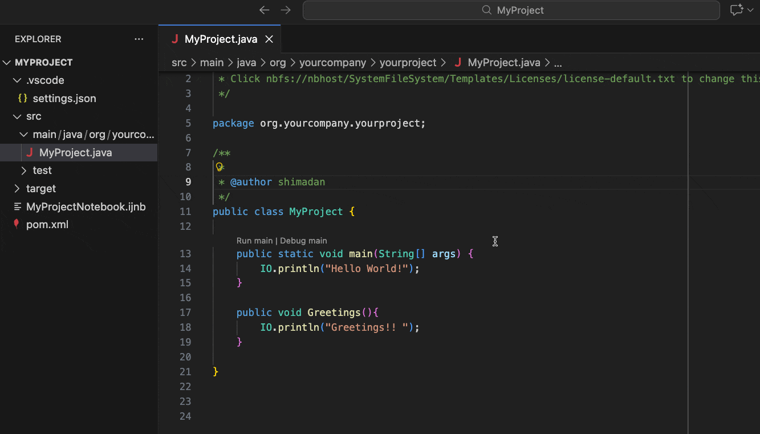Click Run main code lens
The width and height of the screenshot is (760, 434).
pos(254,241)
